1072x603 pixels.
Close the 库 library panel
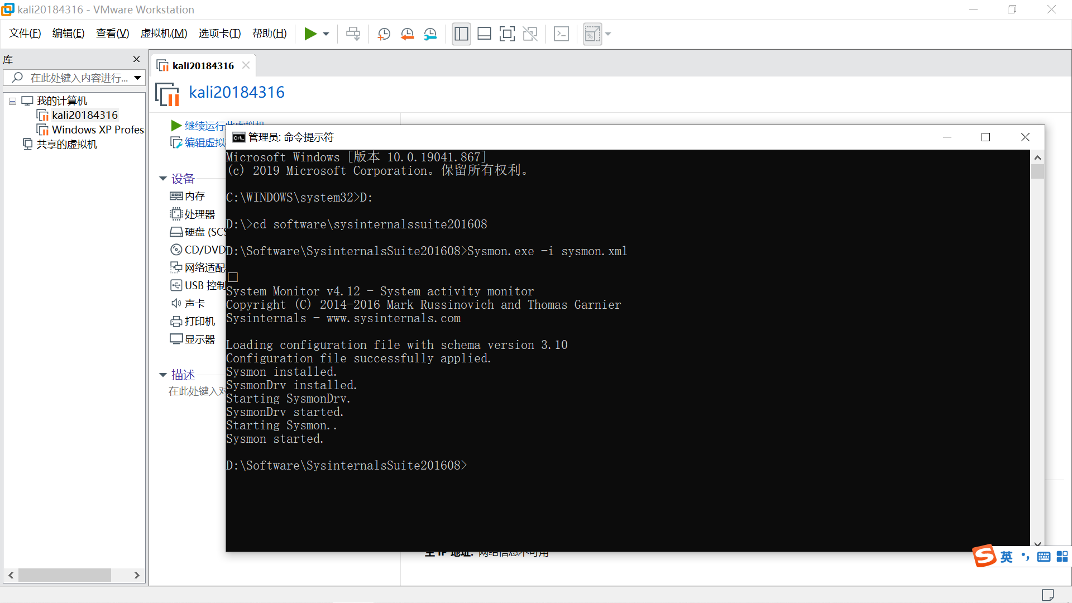pos(136,59)
